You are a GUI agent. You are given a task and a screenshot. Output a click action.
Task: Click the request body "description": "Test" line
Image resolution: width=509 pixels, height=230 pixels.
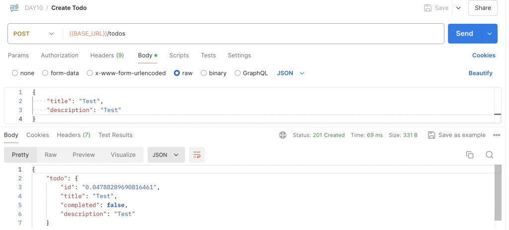point(84,110)
